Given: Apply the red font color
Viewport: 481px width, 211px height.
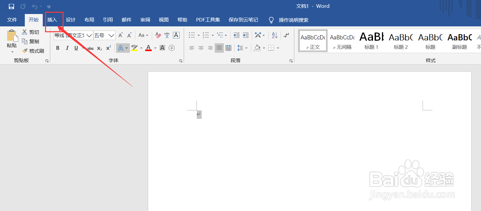Looking at the screenshot, I should [148, 48].
